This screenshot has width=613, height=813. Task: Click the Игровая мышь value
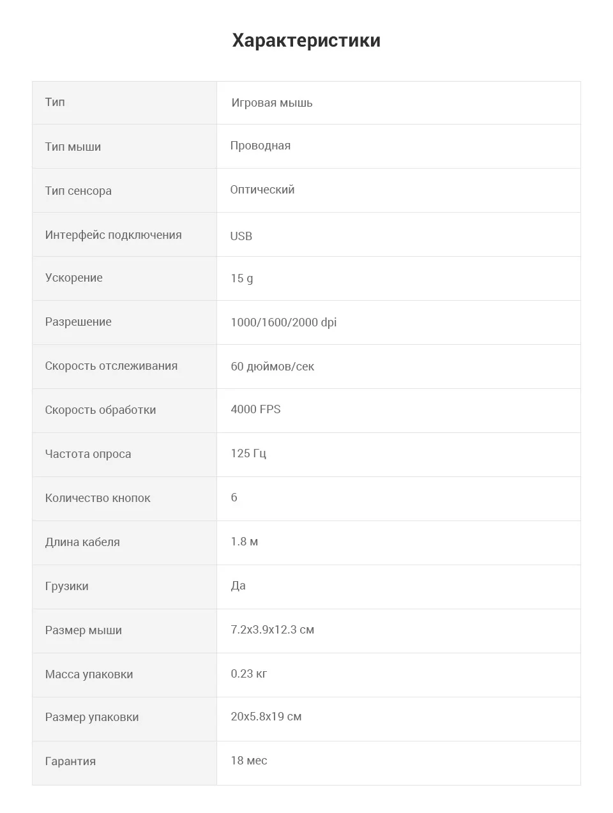[x=272, y=103]
